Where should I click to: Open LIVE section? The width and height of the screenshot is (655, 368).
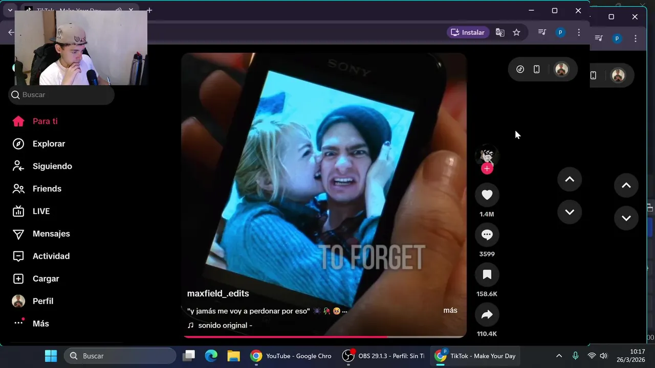pos(31,211)
